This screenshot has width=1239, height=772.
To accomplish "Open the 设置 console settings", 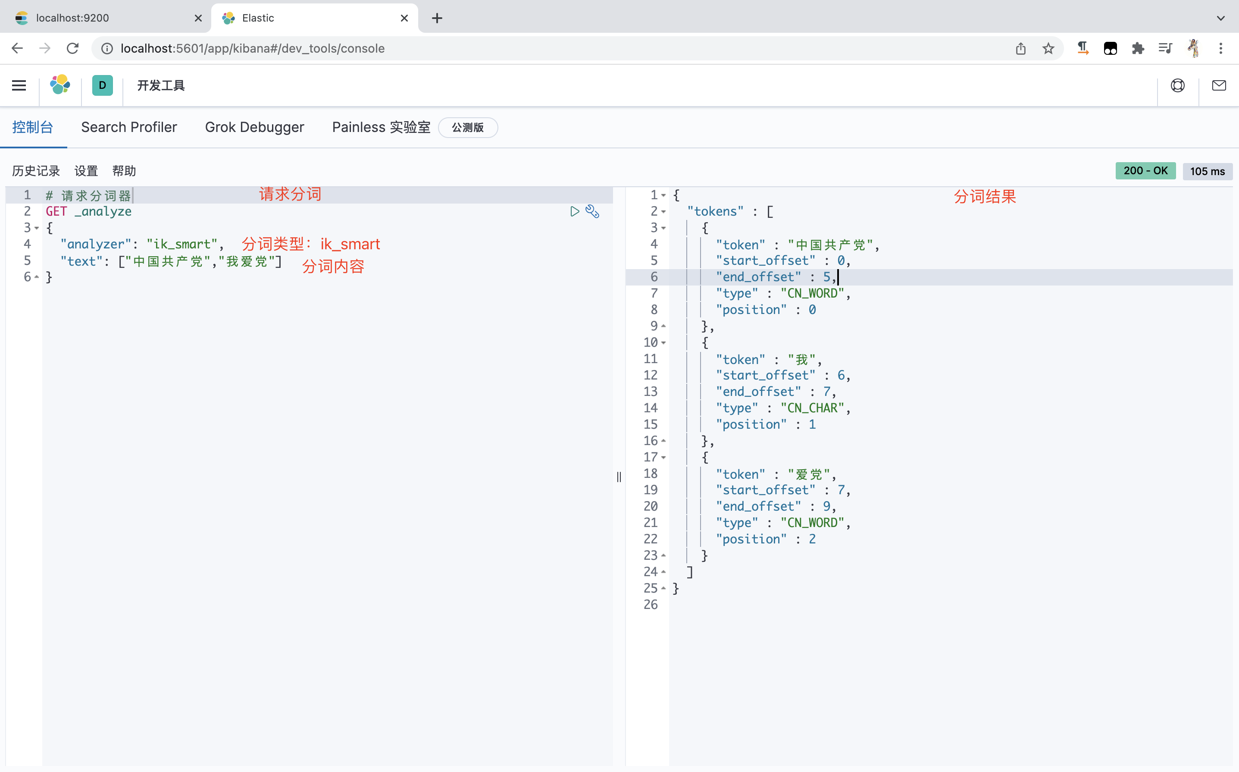I will pos(86,171).
